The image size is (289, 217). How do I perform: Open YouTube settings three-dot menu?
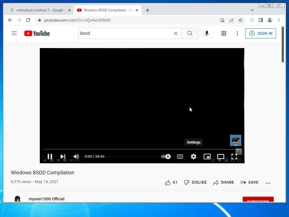pos(237,33)
